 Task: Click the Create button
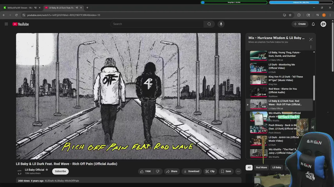click(x=299, y=24)
